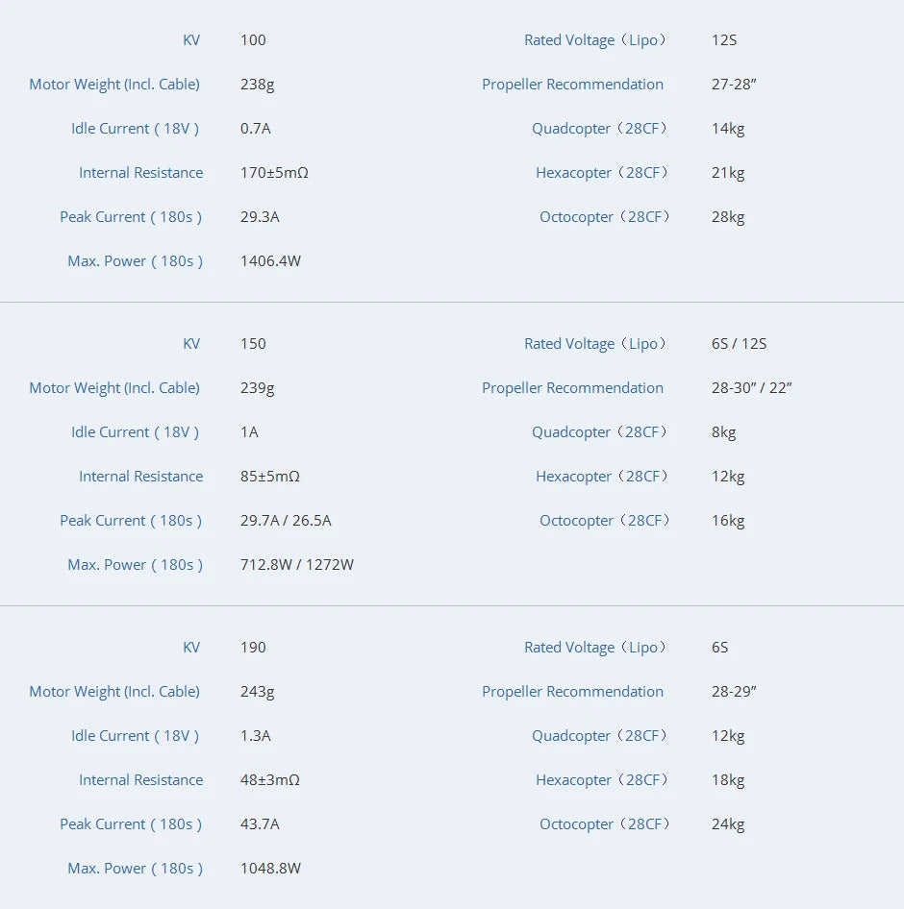Click the 6S / 12S rated voltage value
904x909 pixels.
coord(739,344)
